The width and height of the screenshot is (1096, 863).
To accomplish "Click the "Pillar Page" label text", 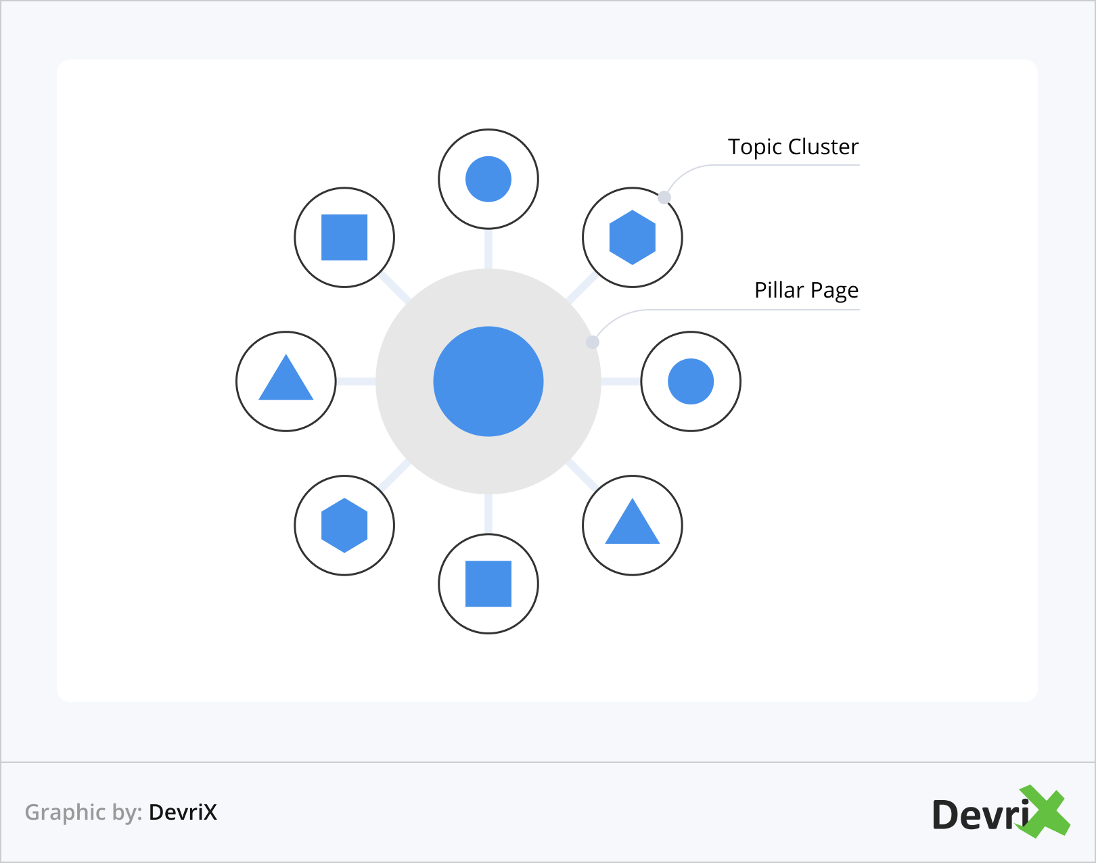I will [806, 290].
